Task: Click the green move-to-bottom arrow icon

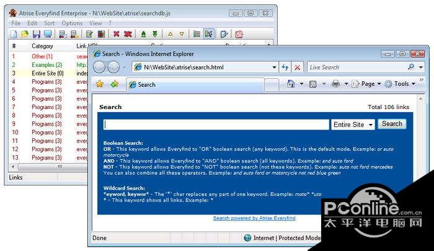Action: [x=155, y=34]
